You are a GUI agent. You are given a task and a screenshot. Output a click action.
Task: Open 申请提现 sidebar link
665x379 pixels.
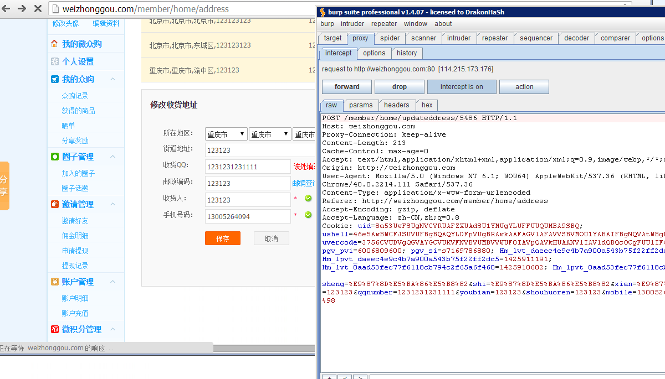75,251
